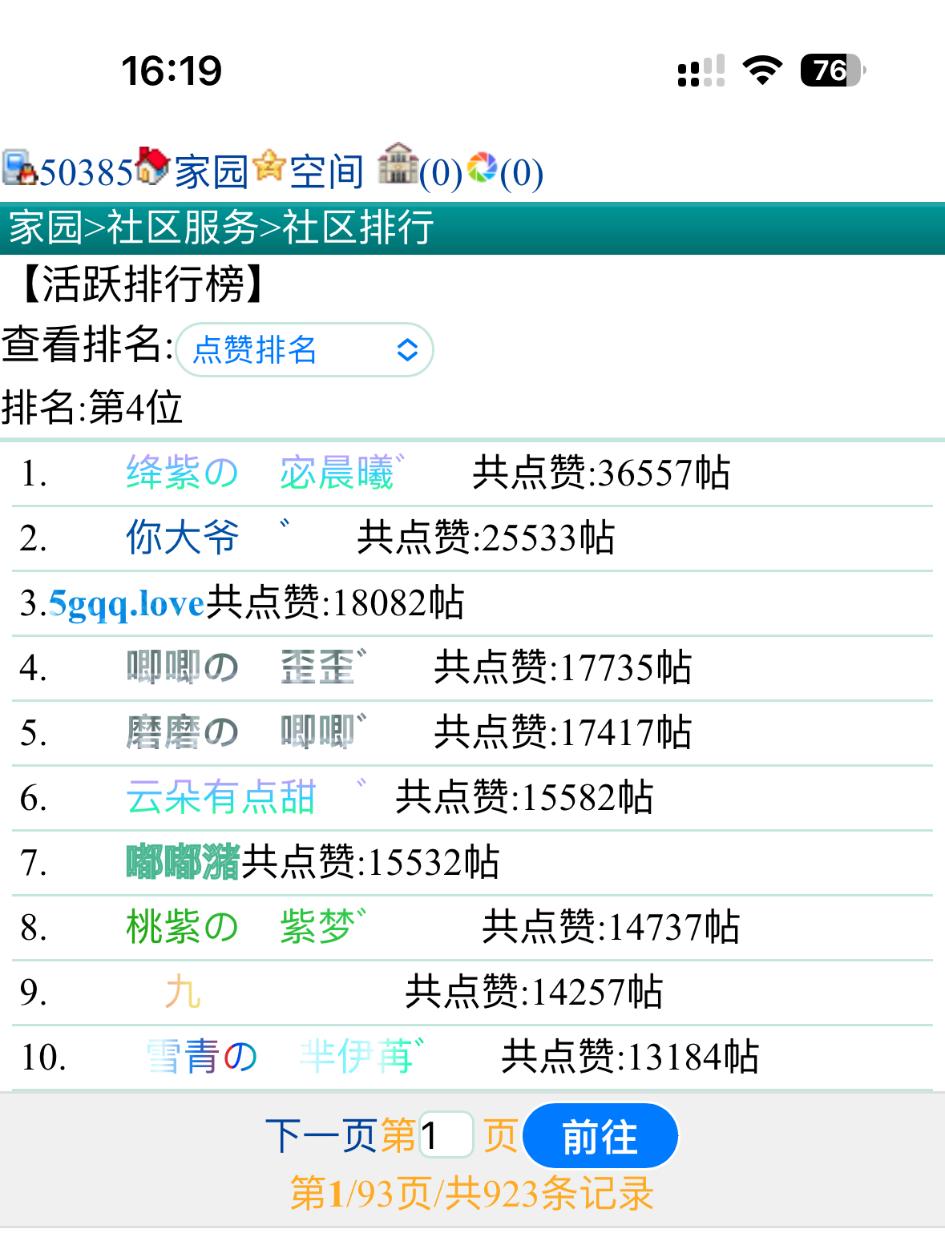Open the house icon next to 家园
The image size is (945, 1233).
tap(152, 166)
